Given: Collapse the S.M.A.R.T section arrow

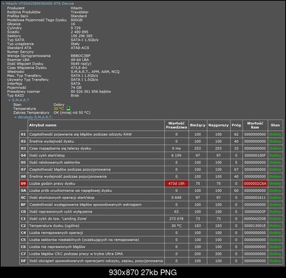Looking at the screenshot, I should [x=9, y=100].
